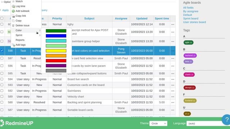This screenshot has height=129, width=230.
Task: Open actions ellipsis for Ajax POST issue
Action: (x=172, y=32)
